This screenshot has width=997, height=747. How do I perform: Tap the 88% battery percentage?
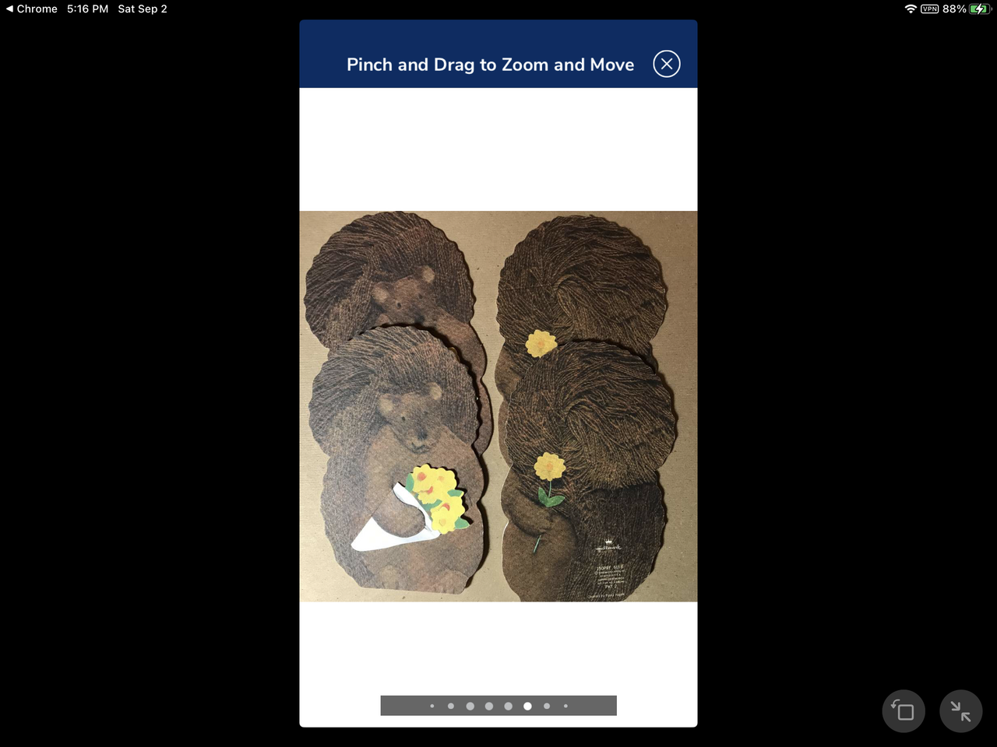click(x=954, y=9)
